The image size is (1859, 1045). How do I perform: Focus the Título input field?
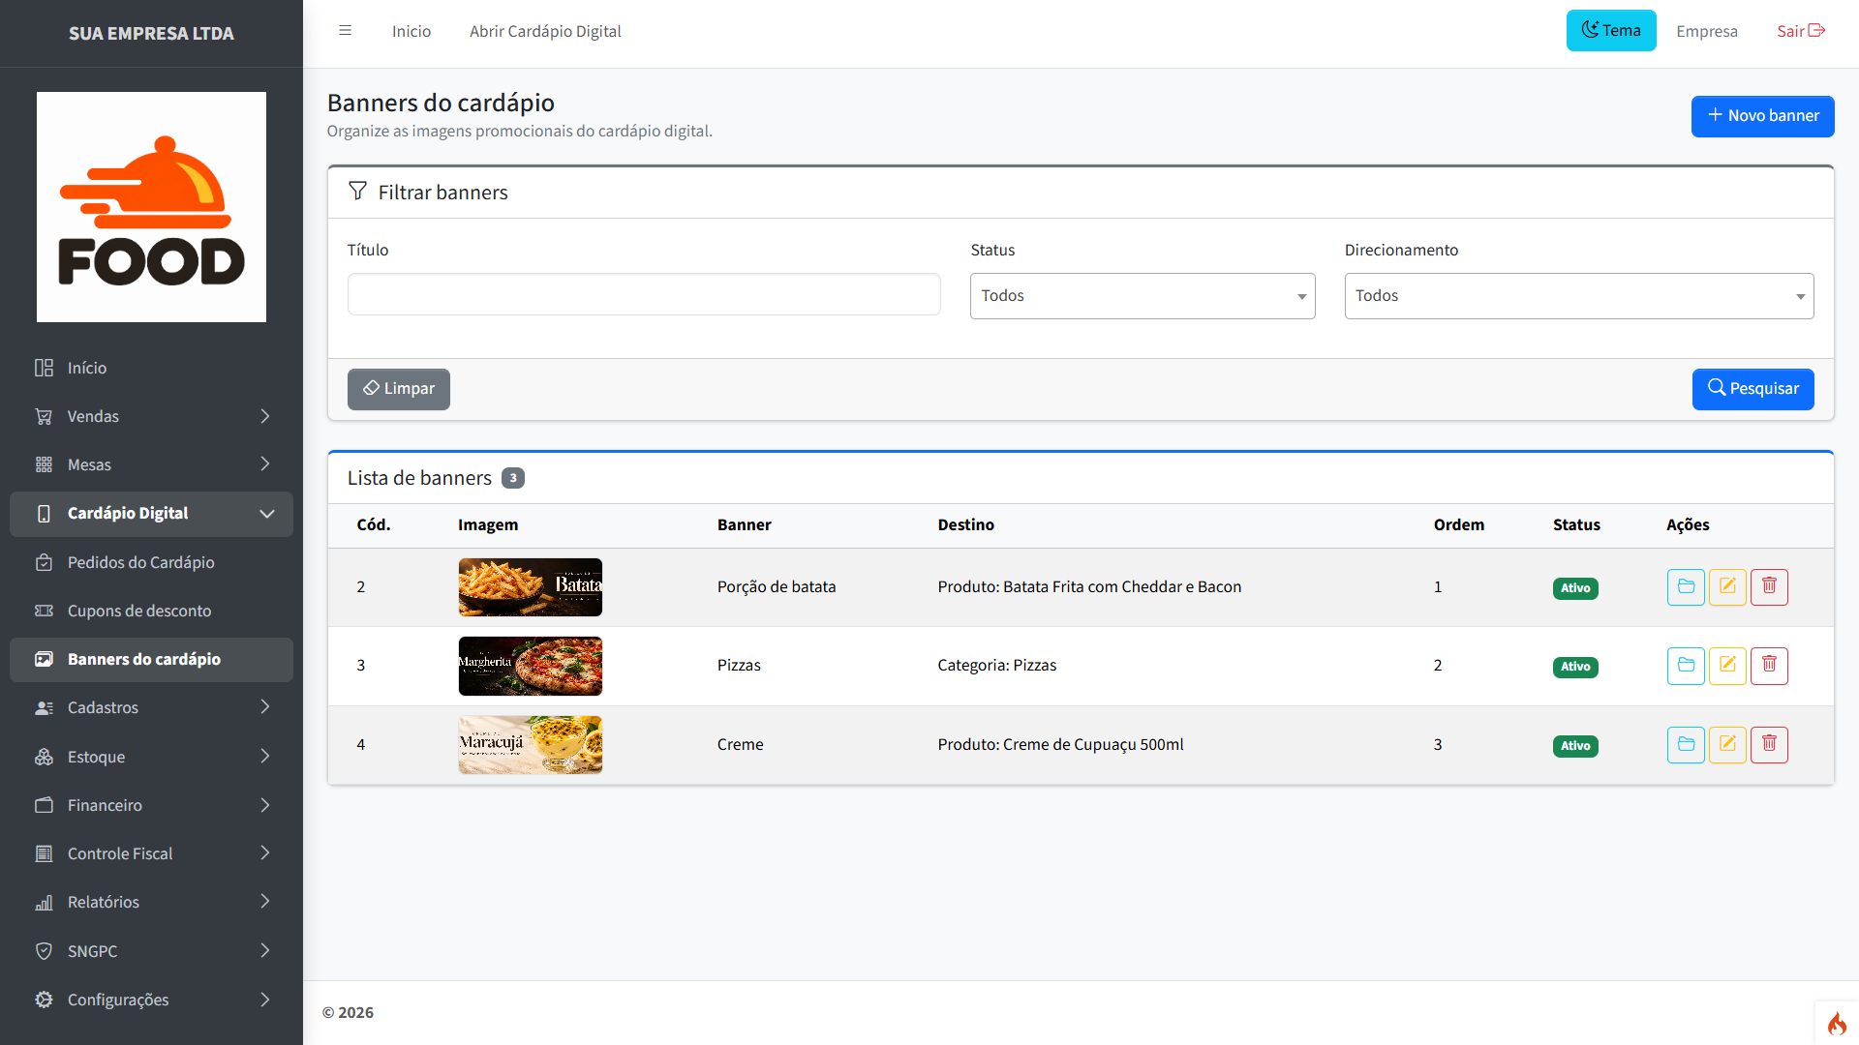pyautogui.click(x=644, y=294)
